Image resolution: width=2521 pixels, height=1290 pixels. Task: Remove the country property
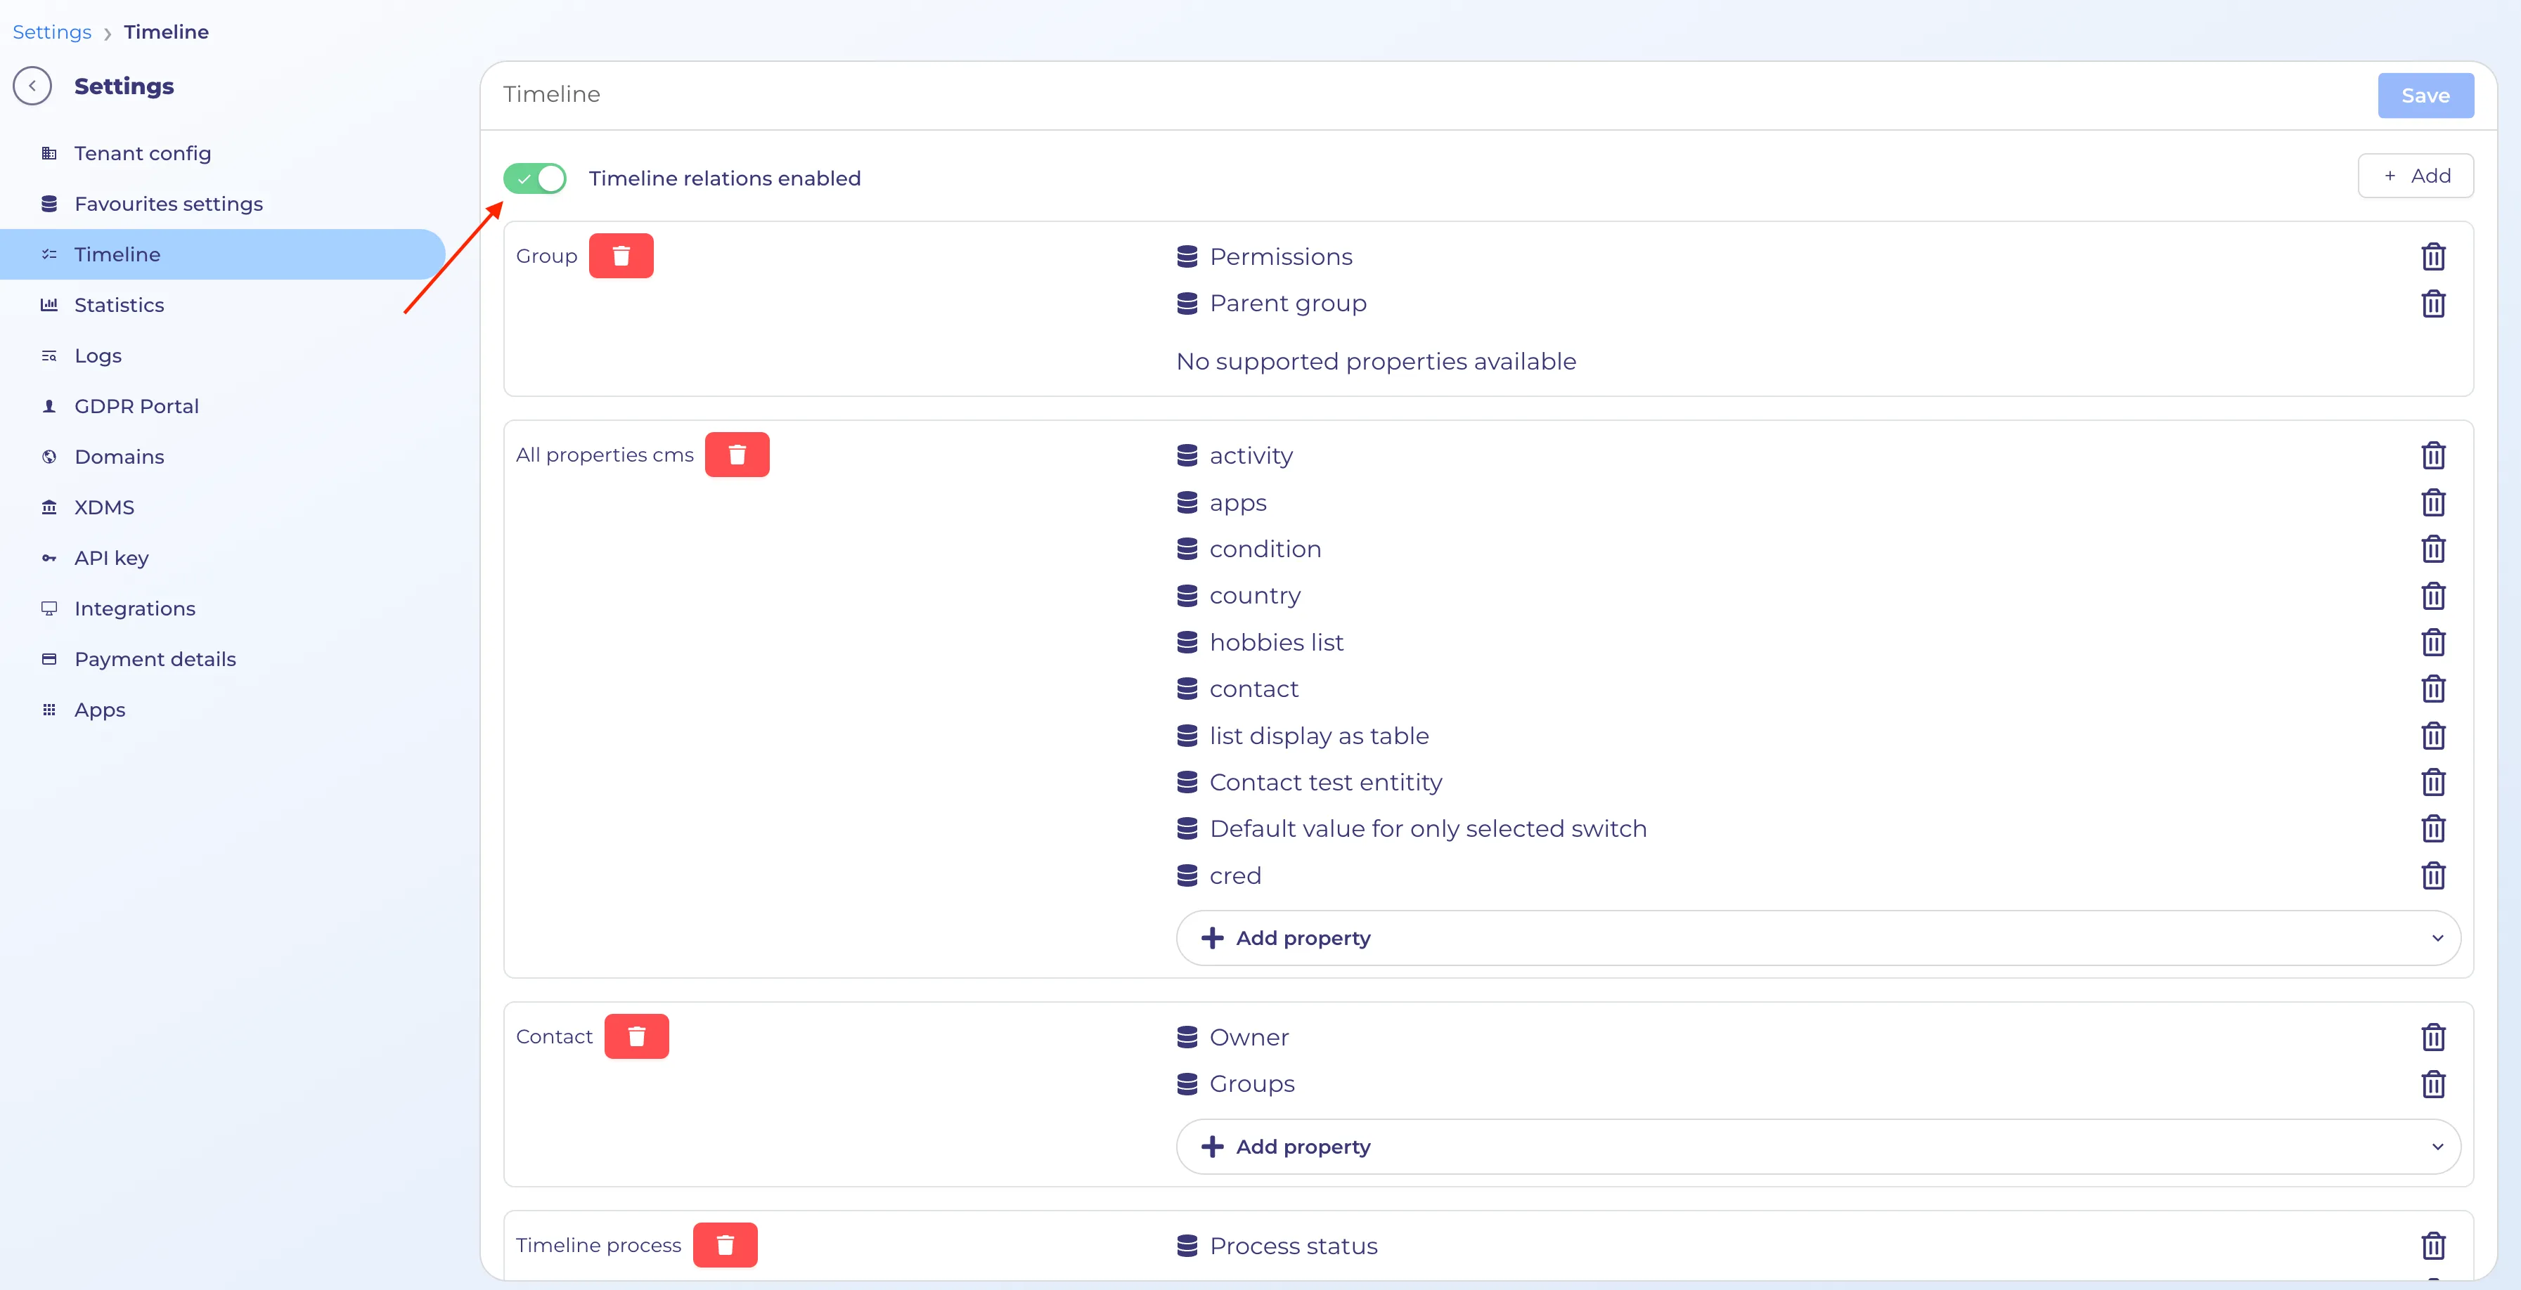(2433, 596)
